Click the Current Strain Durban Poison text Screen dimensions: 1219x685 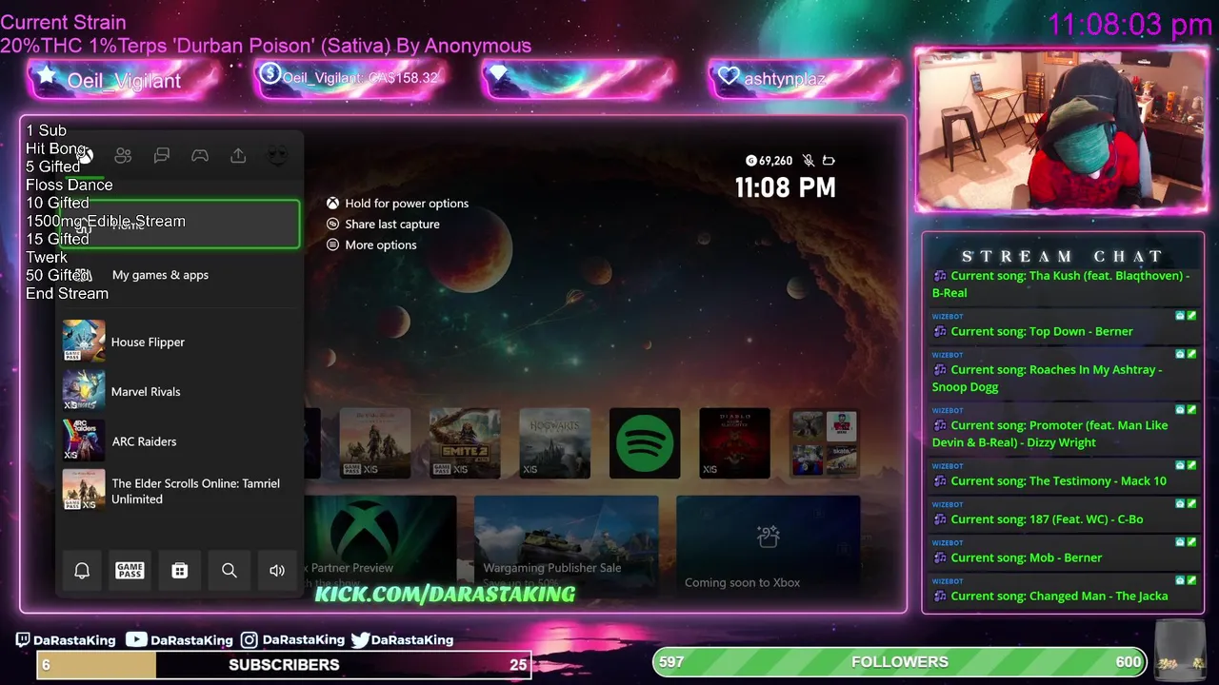tap(266, 34)
